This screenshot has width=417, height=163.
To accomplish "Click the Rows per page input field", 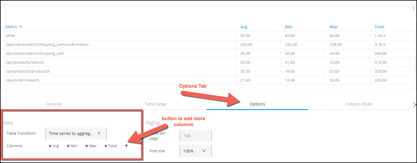I will tap(196, 136).
